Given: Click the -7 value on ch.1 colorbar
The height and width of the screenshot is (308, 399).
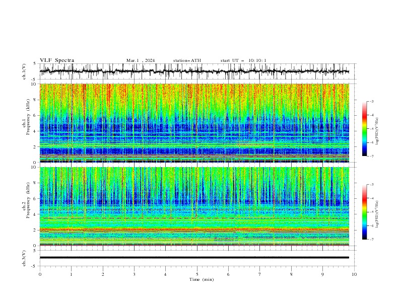Looking at the screenshot, I should [371, 156].
